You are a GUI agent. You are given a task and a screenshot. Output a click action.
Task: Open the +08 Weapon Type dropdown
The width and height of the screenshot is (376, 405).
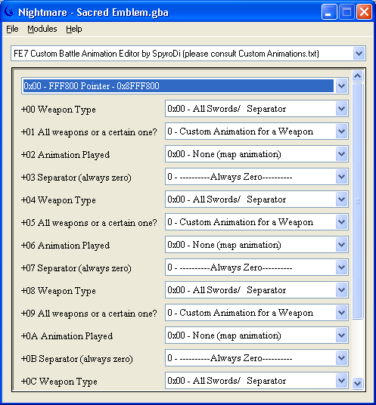coord(341,290)
